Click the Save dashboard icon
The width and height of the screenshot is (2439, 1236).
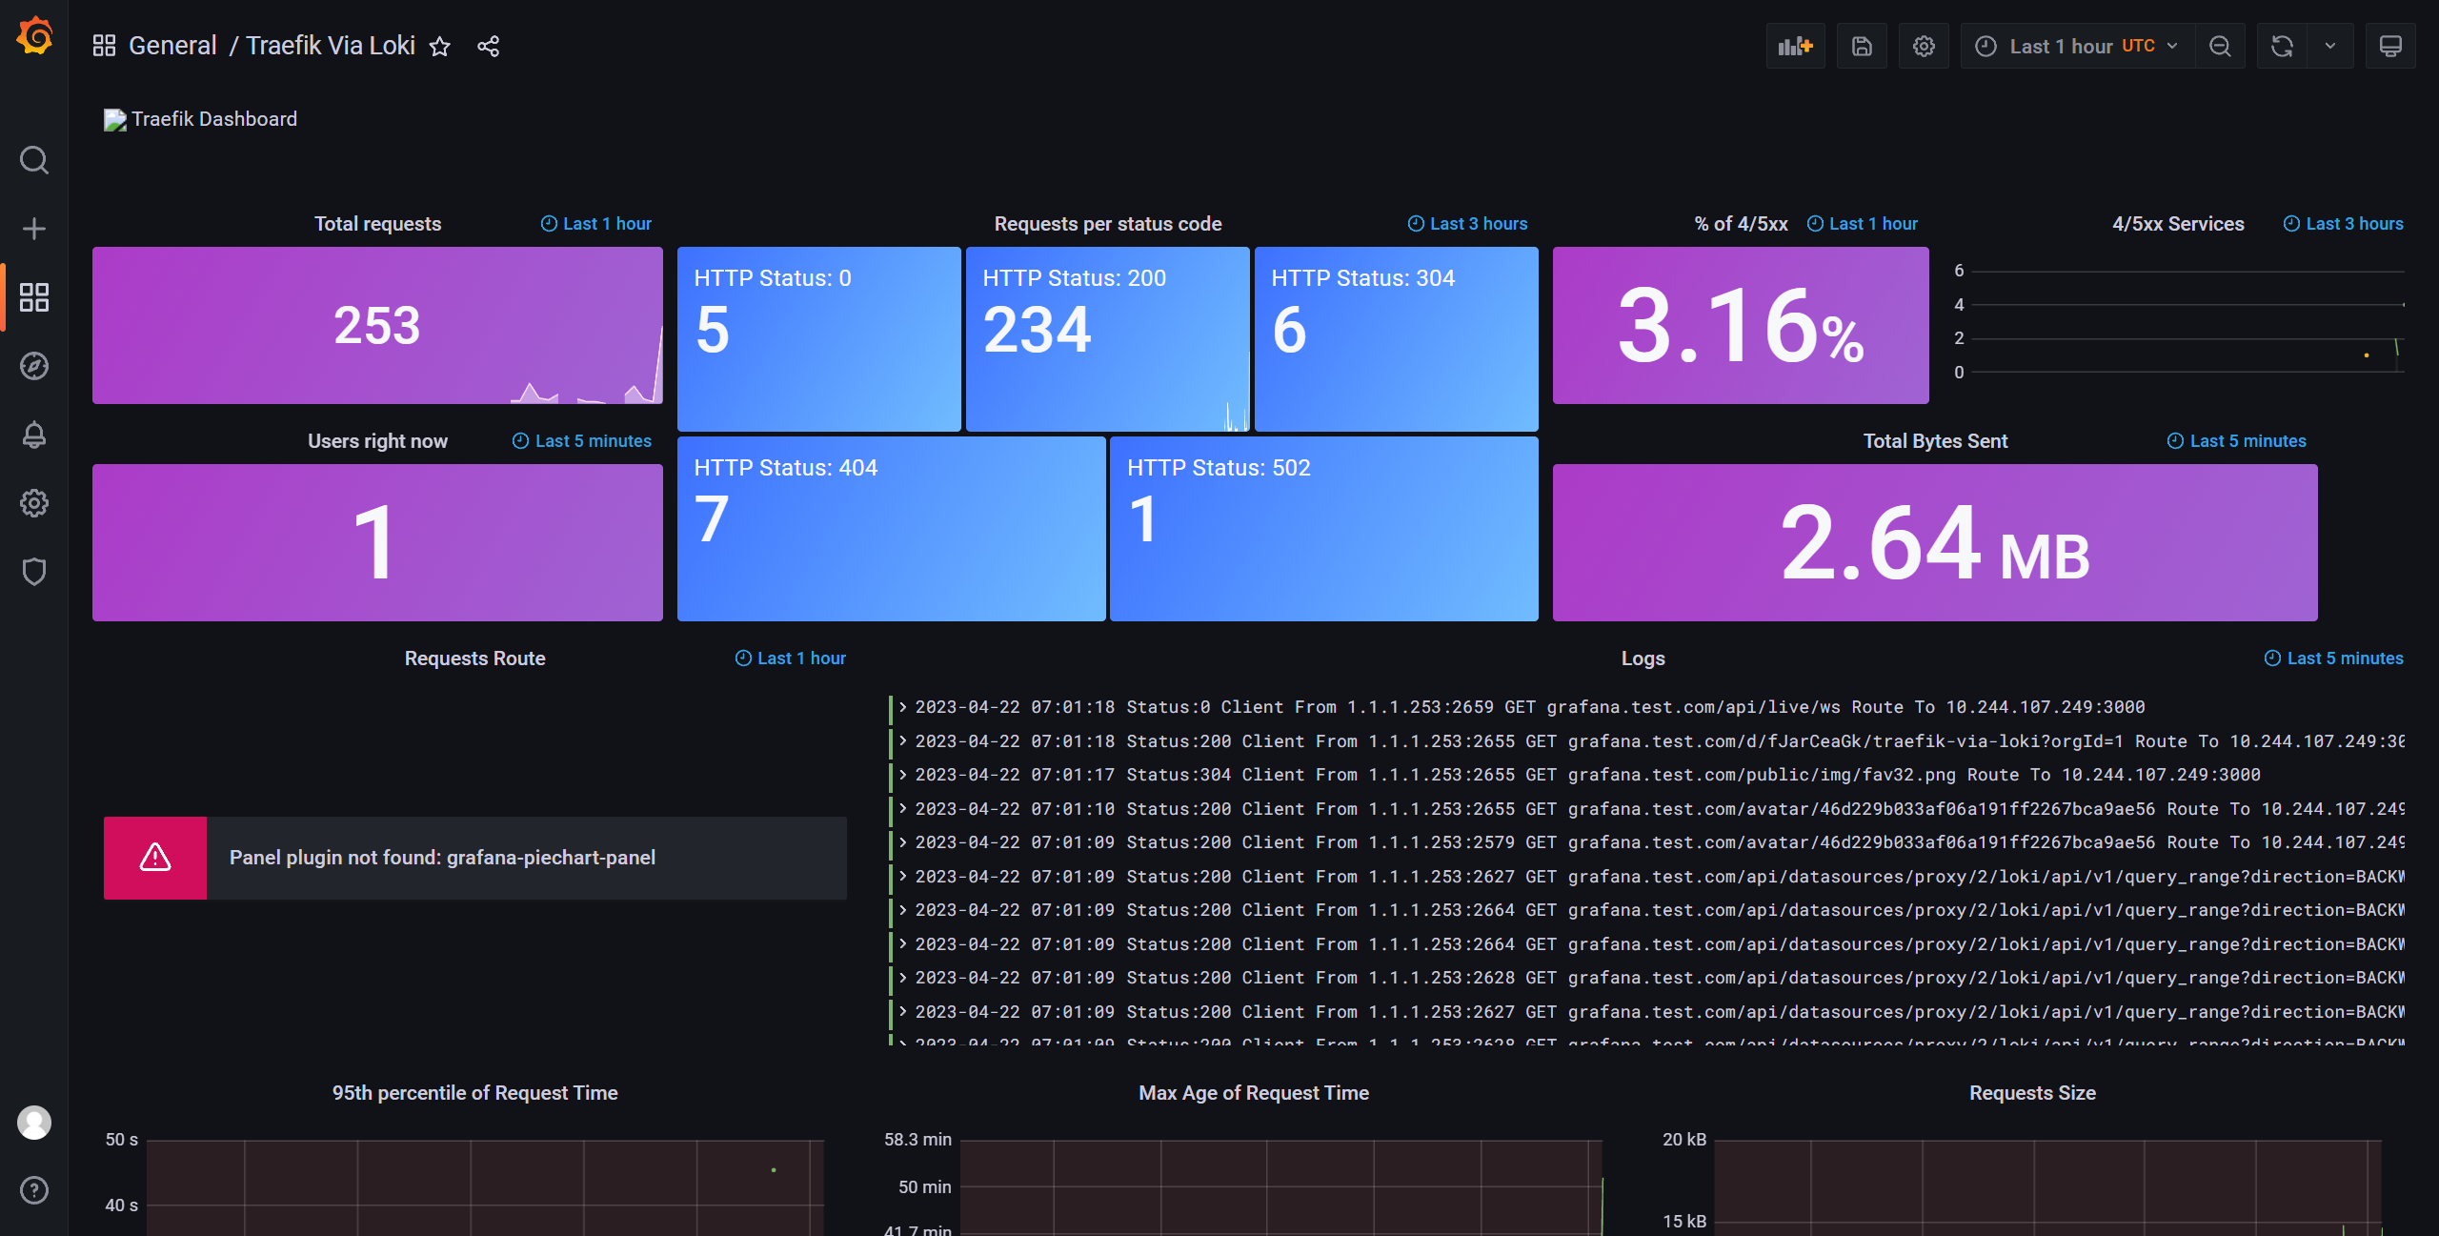(x=1862, y=46)
